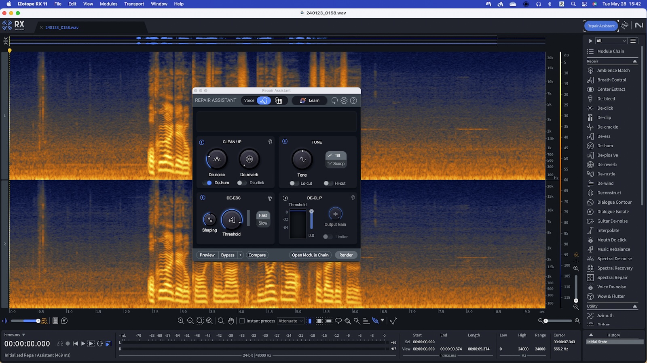Screen dimensions: 647x363
Task: Toggle the Clean Up section power button
Action: (202, 142)
